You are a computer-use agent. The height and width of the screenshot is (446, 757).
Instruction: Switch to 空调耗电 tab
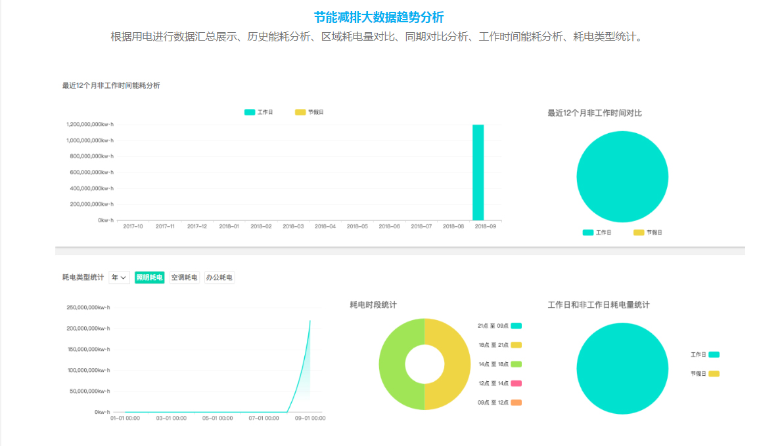tap(185, 277)
